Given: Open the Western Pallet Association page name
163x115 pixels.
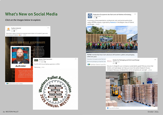Looking at the screenshot, I should [45, 59].
